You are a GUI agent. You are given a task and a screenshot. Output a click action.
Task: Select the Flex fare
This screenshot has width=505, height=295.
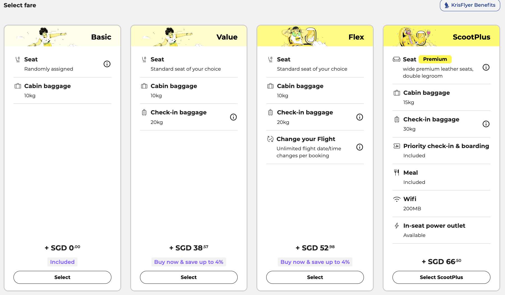tap(315, 277)
